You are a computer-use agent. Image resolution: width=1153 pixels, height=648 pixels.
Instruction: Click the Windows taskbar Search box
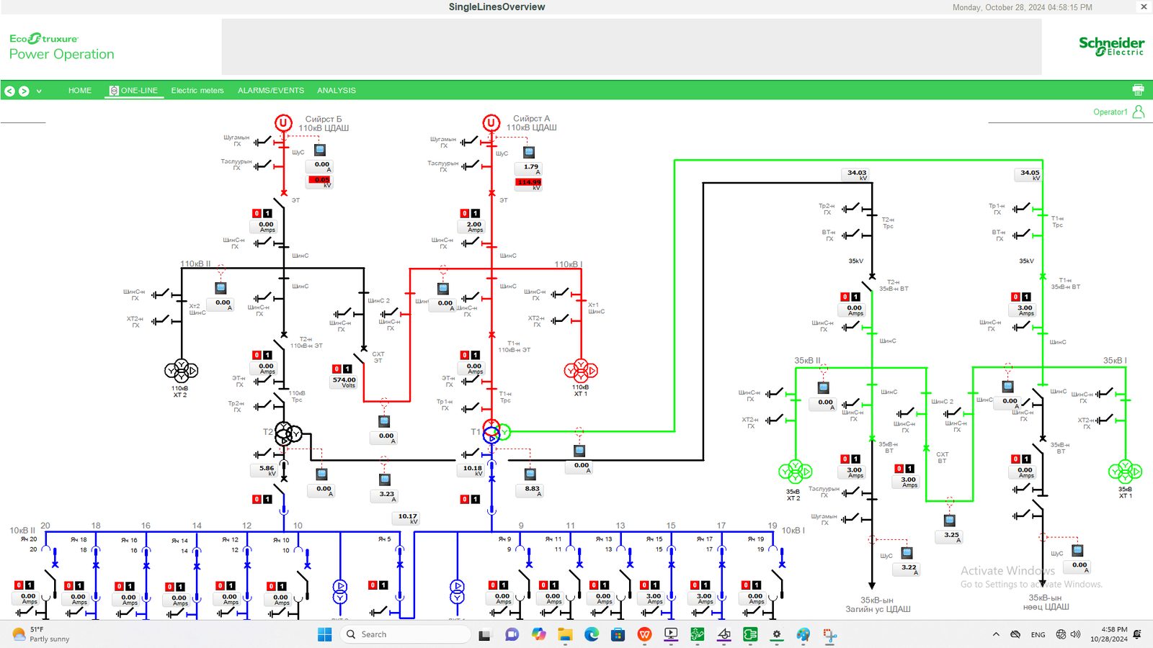pos(405,634)
